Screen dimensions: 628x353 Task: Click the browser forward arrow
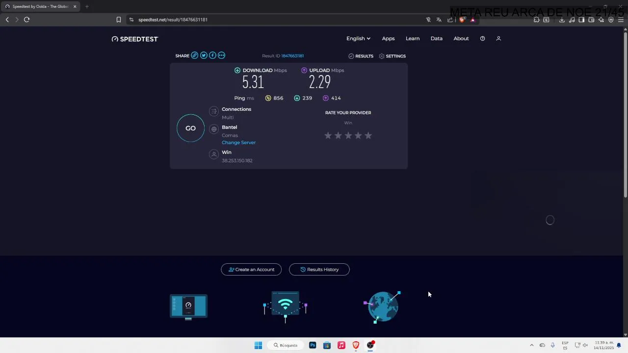17,20
